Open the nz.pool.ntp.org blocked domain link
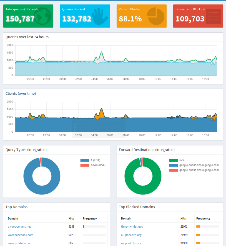The width and height of the screenshot is (226, 246). tap(131, 243)
